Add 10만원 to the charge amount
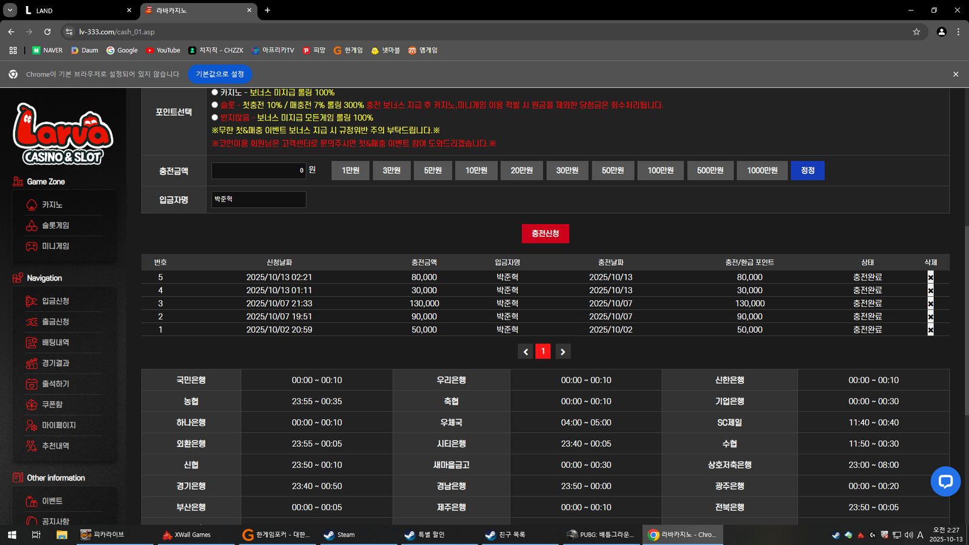This screenshot has height=545, width=969. pos(476,171)
